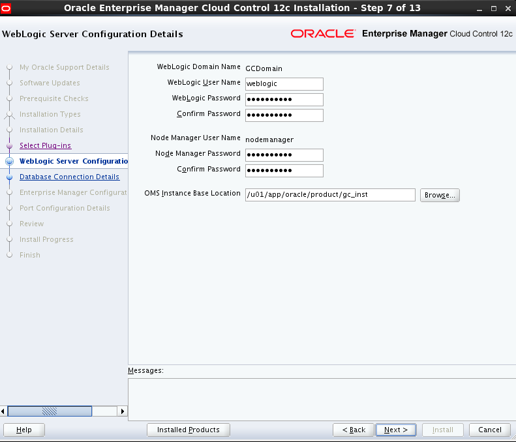Click Browse for the OMS instance location
This screenshot has height=442, width=516.
point(440,195)
